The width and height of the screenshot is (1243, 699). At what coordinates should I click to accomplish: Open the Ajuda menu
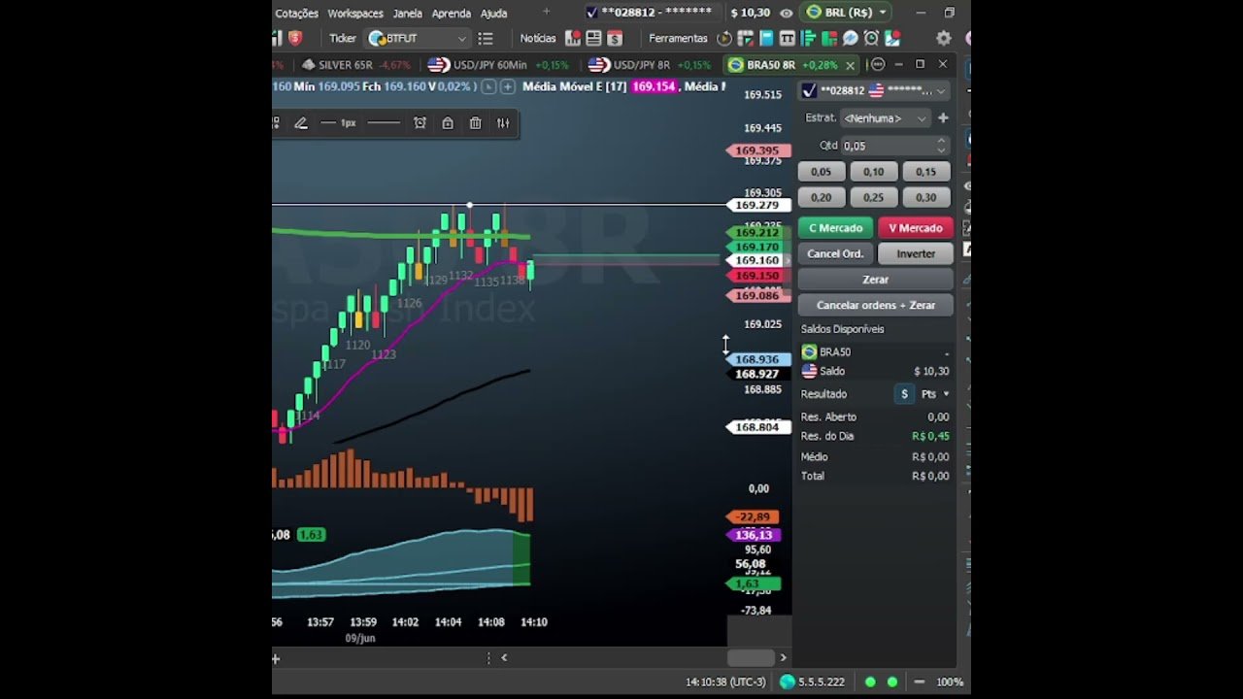pos(493,14)
